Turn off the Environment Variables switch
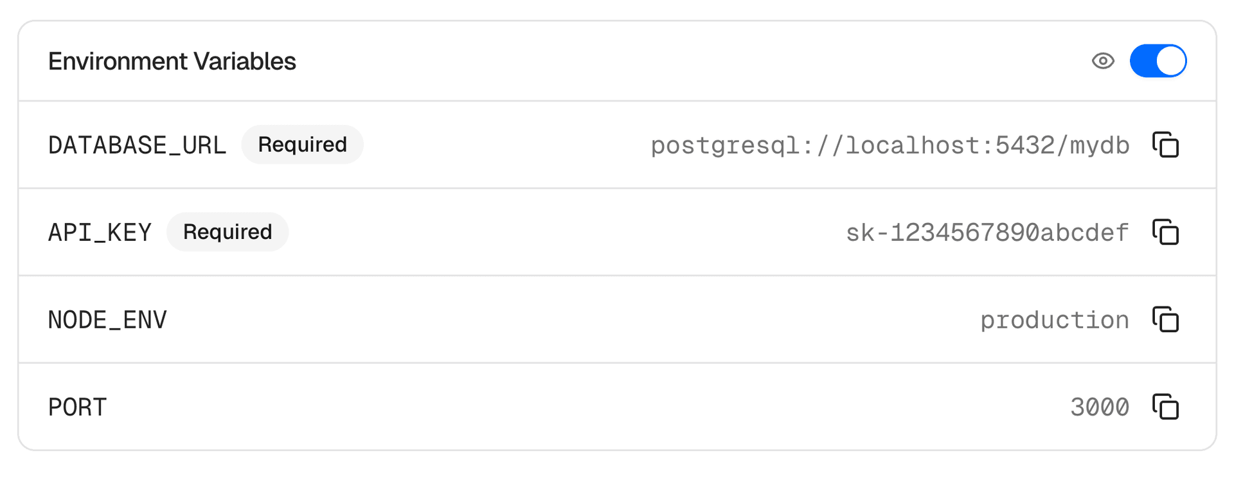 coord(1158,61)
